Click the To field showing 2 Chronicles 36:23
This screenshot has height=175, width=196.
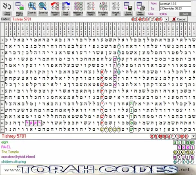(175, 9)
